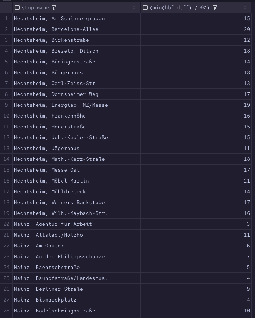Viewport: 255px width, 318px height.
Task: Click the filter icon beside stop_name
Action: click(x=54, y=7)
